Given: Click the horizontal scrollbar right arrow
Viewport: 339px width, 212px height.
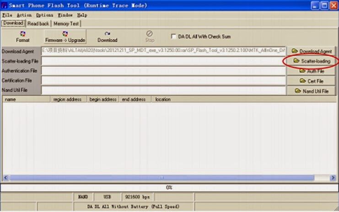Looking at the screenshot, I should pyautogui.click(x=333, y=178).
